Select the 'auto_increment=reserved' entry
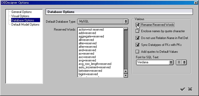 (94, 67)
